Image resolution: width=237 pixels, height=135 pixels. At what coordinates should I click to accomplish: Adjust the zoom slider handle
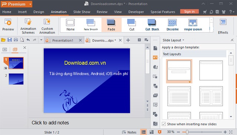click(x=187, y=132)
